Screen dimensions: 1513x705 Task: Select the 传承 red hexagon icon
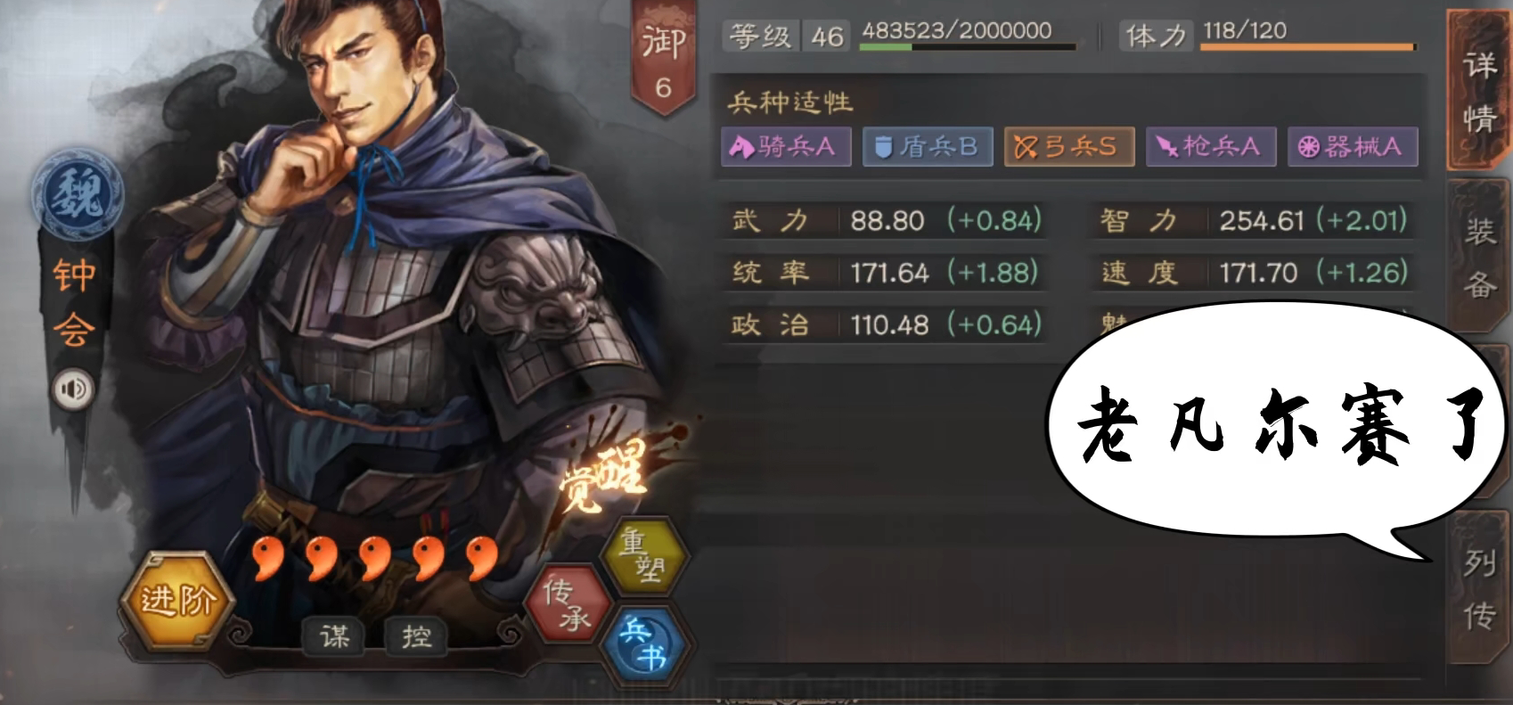[568, 603]
